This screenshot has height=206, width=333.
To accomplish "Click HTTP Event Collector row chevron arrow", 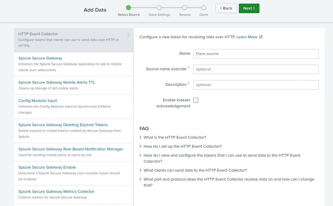I will (x=129, y=36).
